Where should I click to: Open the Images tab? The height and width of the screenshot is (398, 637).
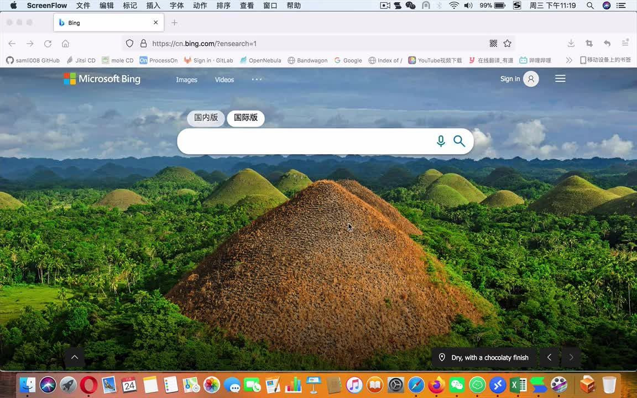(x=186, y=80)
